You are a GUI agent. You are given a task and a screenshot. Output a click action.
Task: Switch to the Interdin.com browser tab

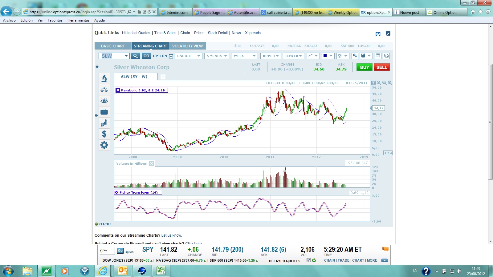[176, 12]
